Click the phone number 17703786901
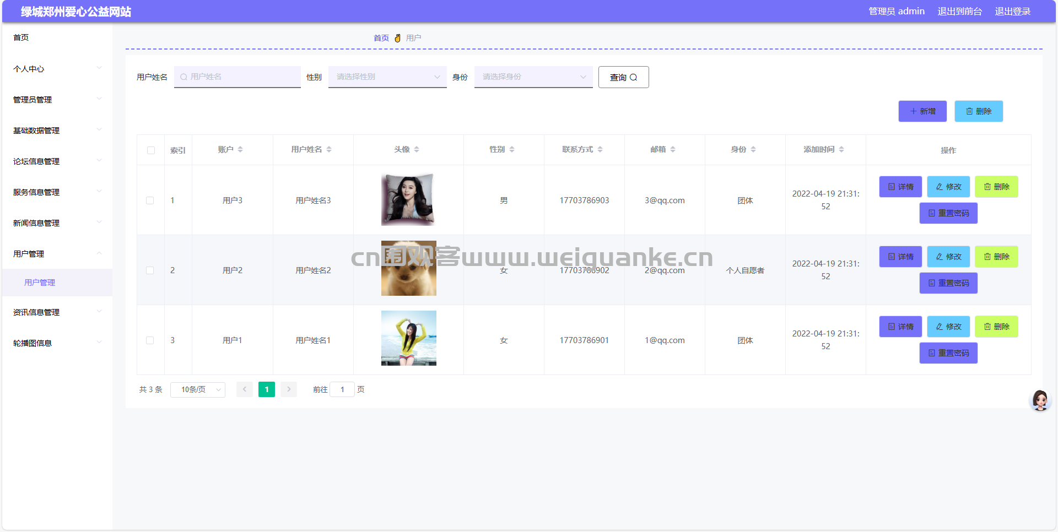Viewport: 1058px width, 532px height. [584, 340]
